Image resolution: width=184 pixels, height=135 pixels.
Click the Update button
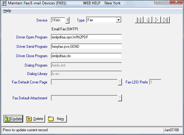pos(13,119)
